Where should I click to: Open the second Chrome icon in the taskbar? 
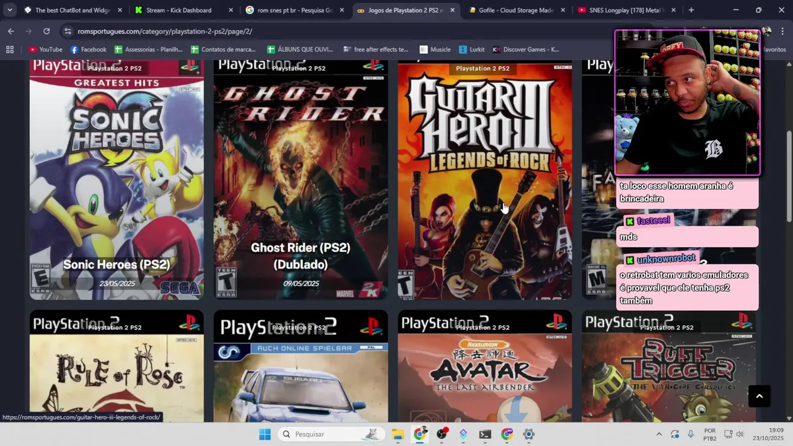pyautogui.click(x=507, y=434)
